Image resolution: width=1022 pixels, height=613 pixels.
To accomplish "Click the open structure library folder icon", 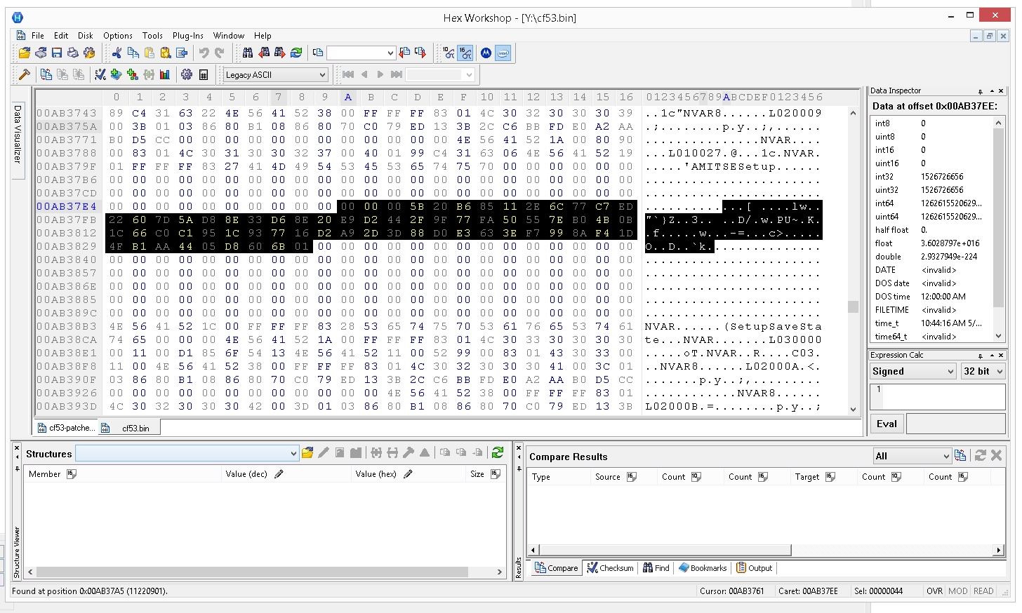I will tap(307, 453).
